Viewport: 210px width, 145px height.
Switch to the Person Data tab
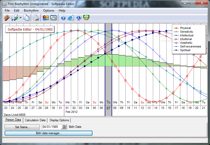pyautogui.click(x=13, y=120)
